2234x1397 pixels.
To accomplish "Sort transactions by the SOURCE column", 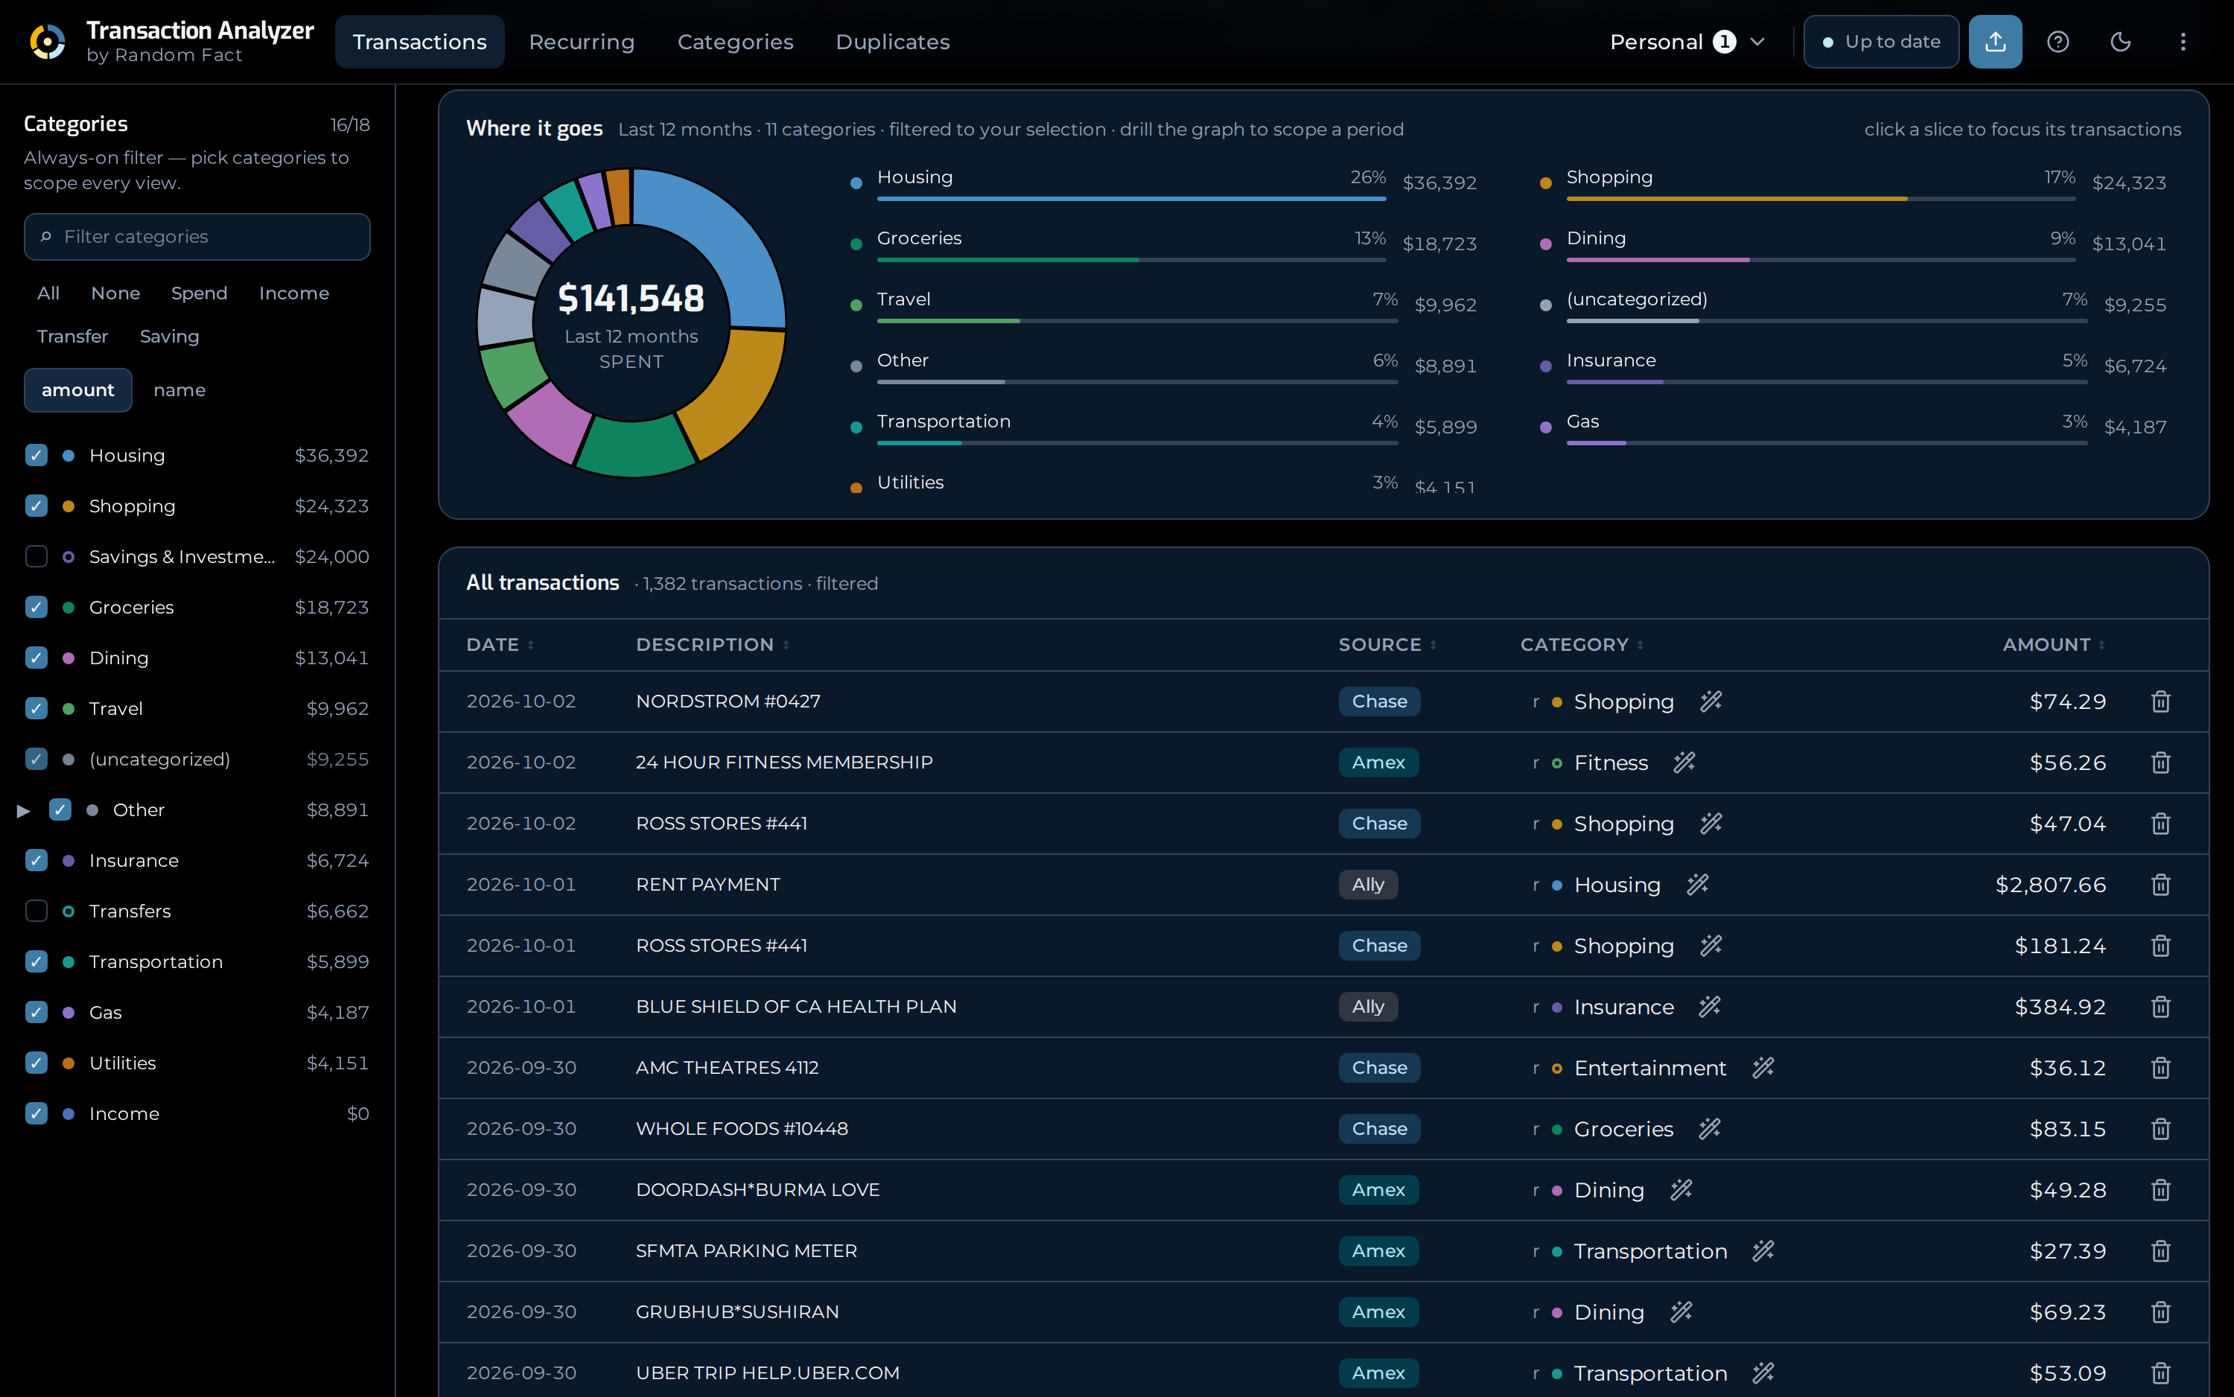I will click(x=1387, y=644).
